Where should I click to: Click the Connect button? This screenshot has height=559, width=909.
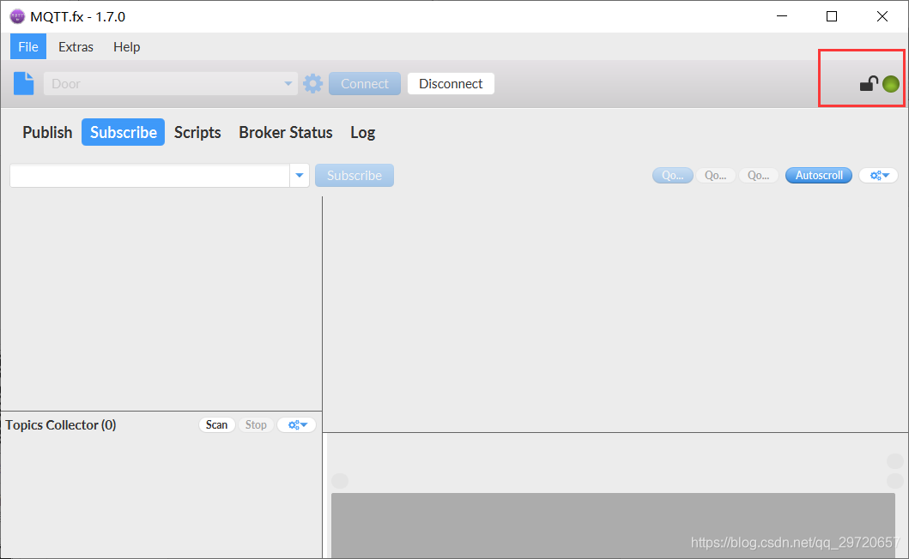click(x=365, y=83)
